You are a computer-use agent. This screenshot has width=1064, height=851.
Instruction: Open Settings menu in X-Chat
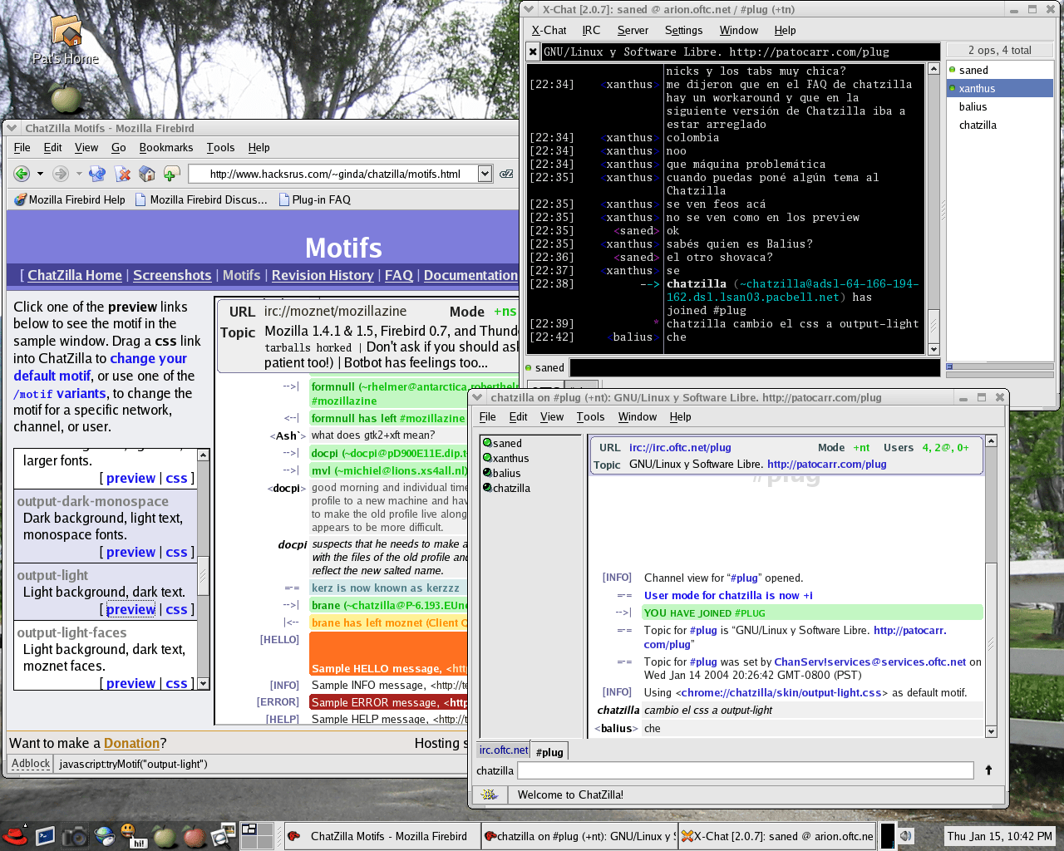pyautogui.click(x=683, y=30)
